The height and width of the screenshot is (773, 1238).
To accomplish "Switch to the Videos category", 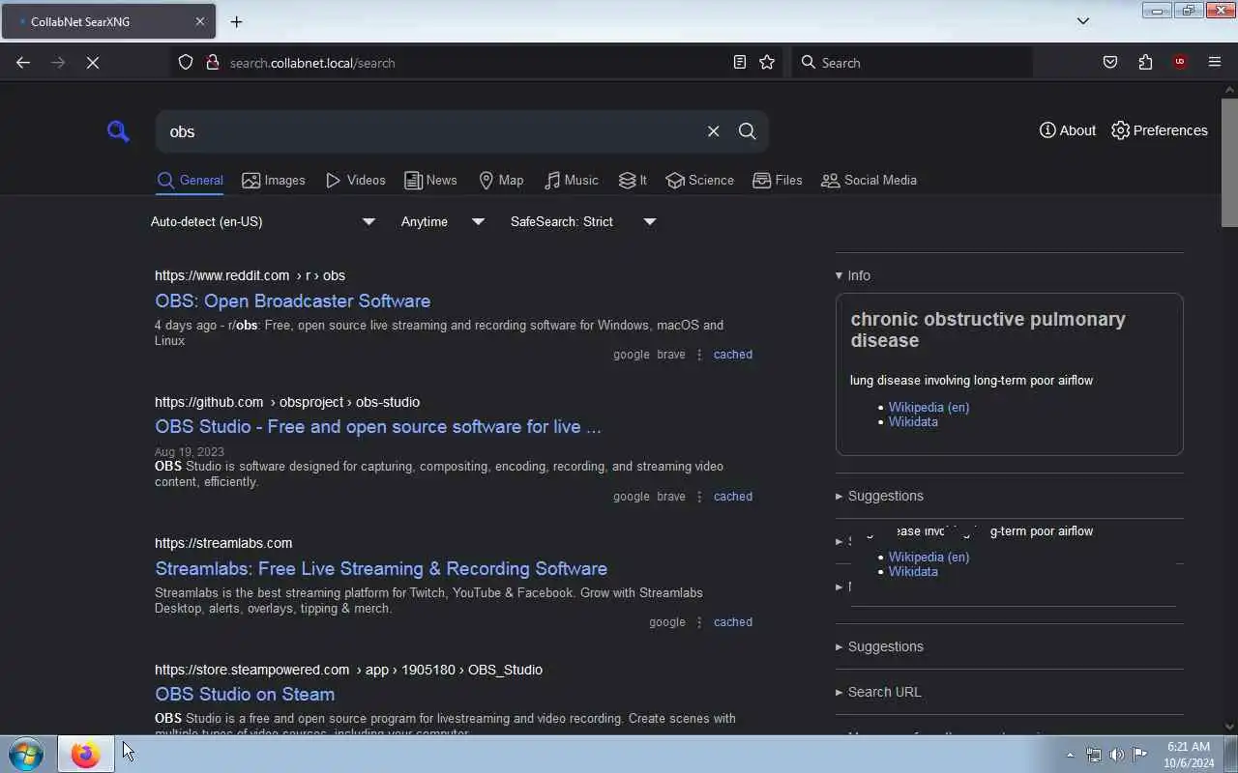I will [x=355, y=181].
